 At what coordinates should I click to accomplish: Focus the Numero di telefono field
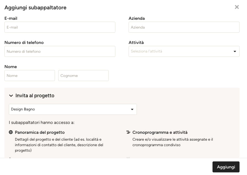pos(60,51)
